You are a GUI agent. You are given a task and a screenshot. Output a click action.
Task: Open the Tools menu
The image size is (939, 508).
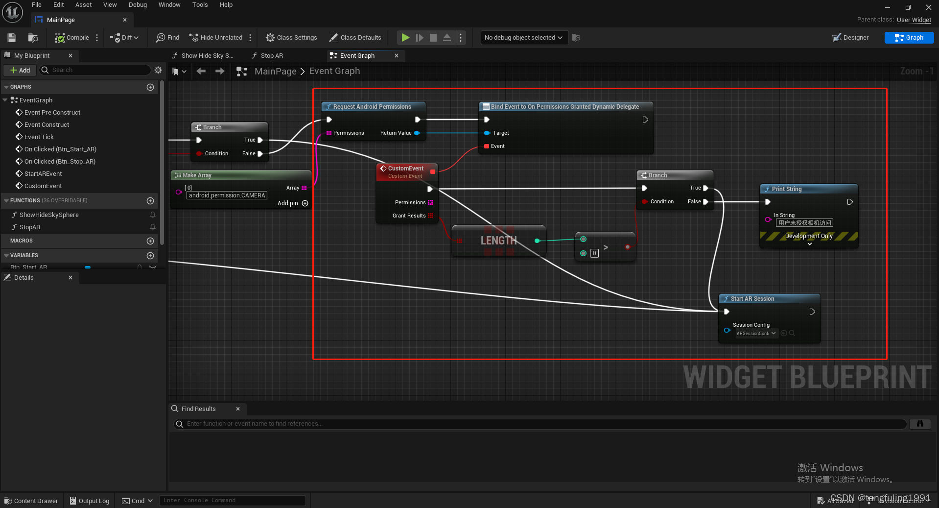click(200, 5)
